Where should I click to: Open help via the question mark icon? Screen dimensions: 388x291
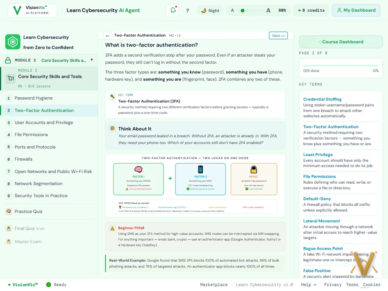[x=188, y=10]
